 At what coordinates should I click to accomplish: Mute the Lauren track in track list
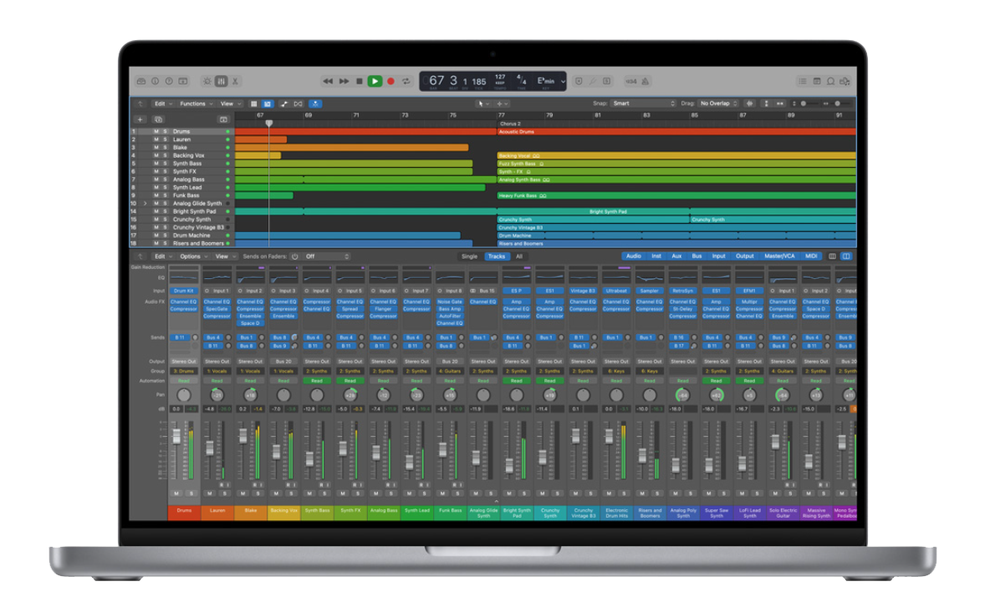156,139
